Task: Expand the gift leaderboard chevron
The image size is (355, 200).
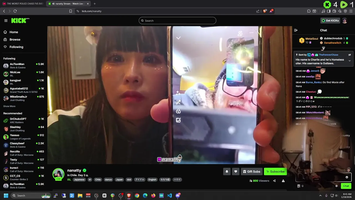Action: tap(323, 48)
